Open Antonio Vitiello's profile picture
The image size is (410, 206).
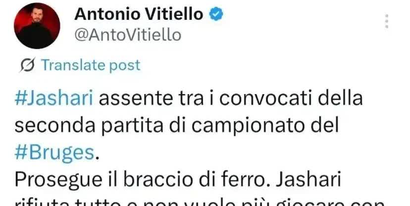pyautogui.click(x=37, y=26)
